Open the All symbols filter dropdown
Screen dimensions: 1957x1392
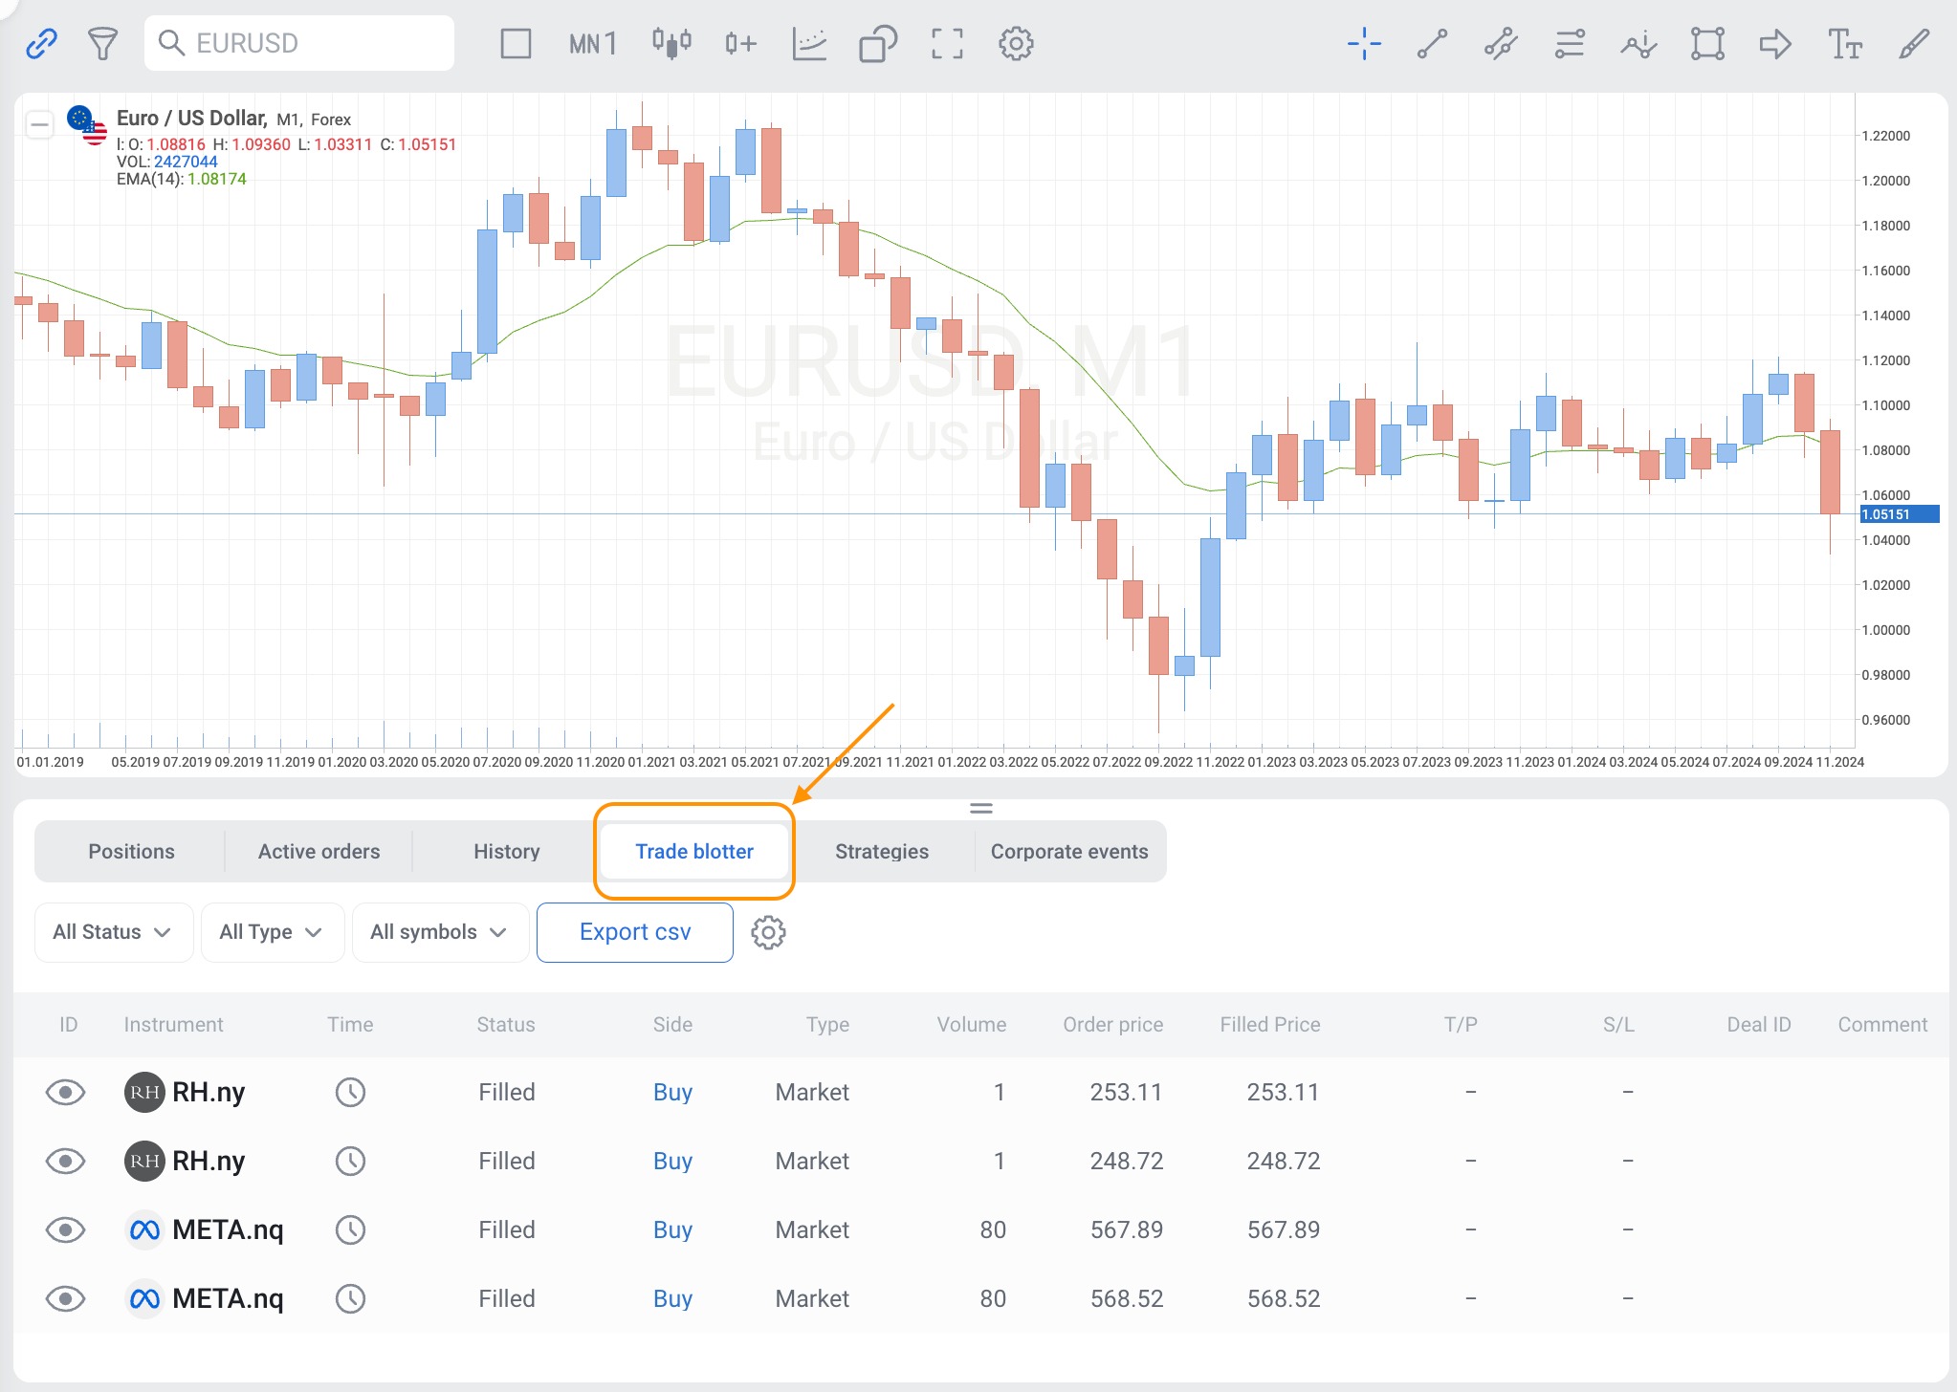439,932
